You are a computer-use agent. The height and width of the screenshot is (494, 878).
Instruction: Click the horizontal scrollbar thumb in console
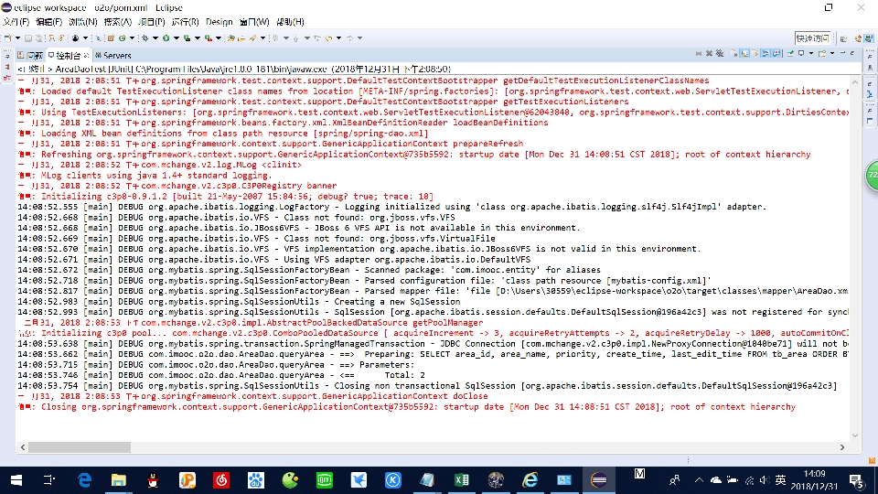coord(80,447)
